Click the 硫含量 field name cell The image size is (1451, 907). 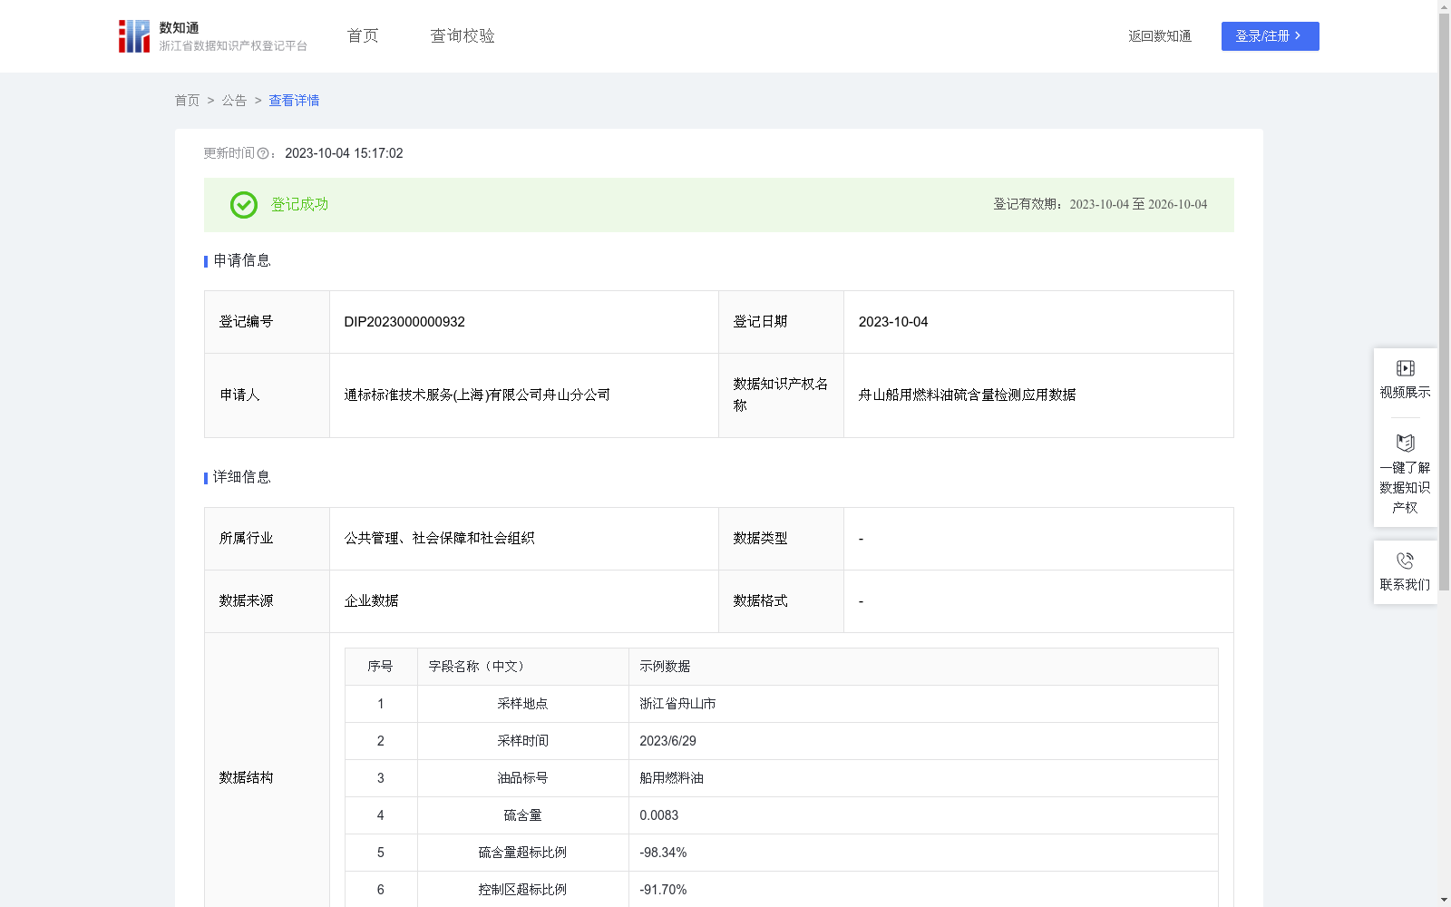522,815
